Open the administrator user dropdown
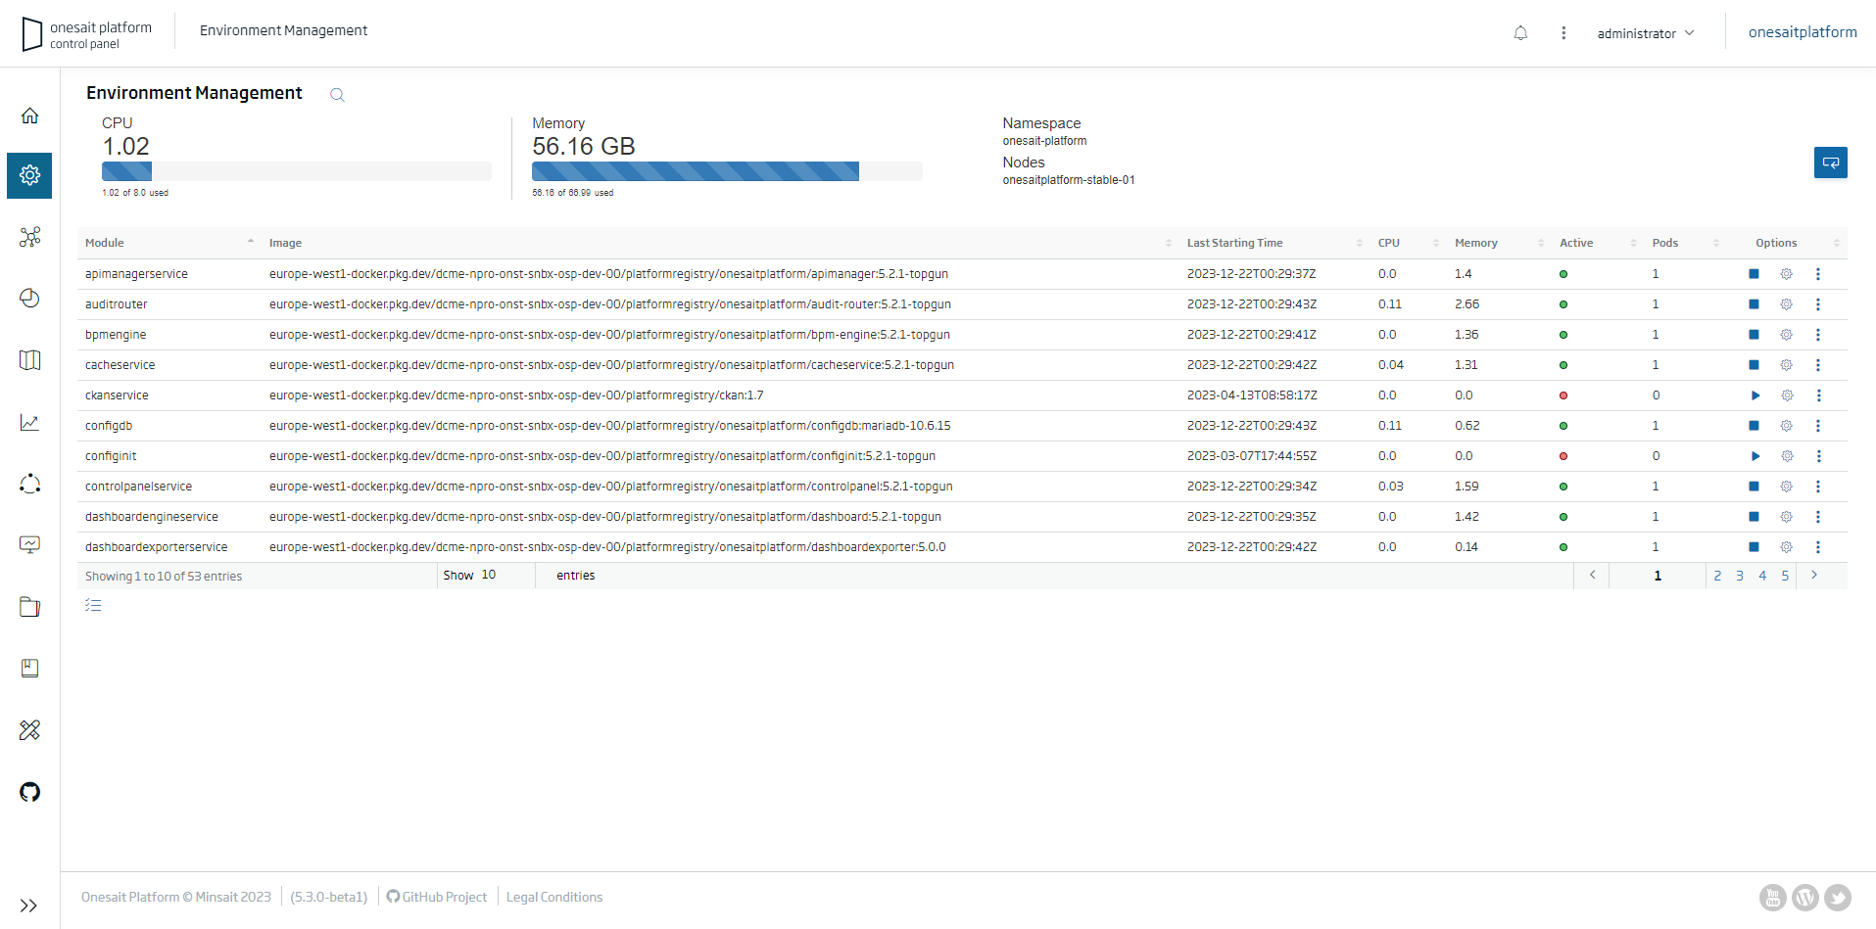The image size is (1876, 929). [1646, 33]
